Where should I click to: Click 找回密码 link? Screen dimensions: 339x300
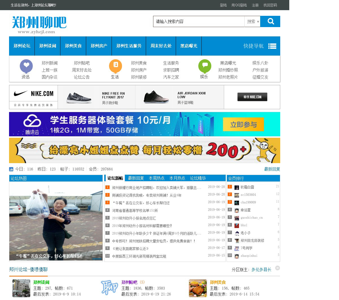point(270,5)
